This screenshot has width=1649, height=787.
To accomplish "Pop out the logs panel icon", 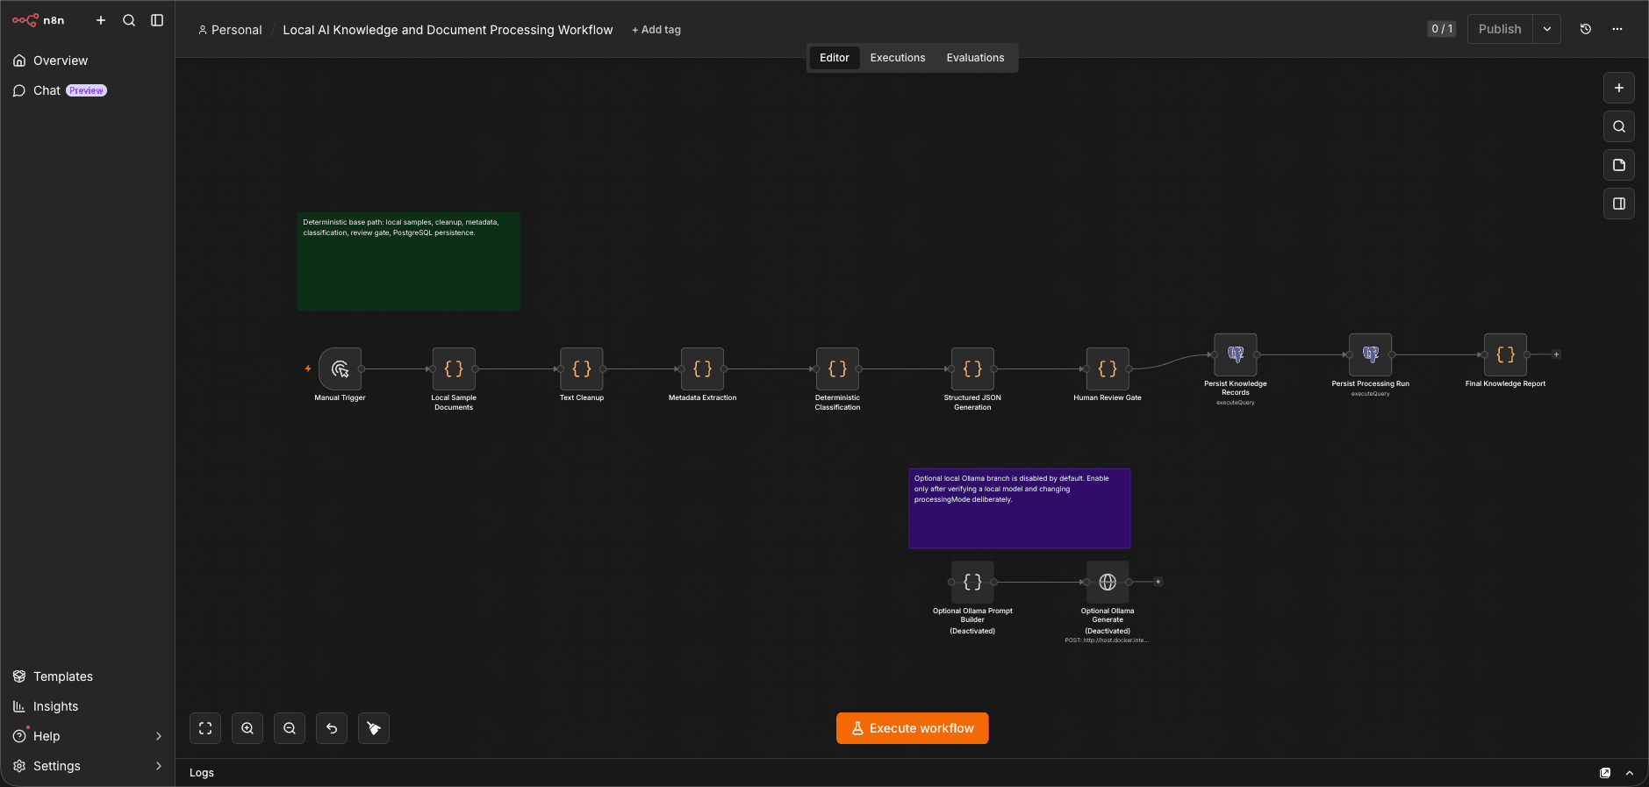I will (1605, 773).
